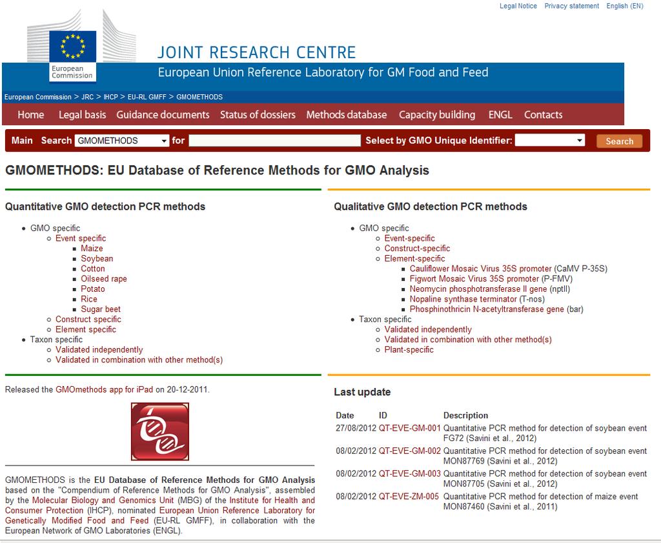The height and width of the screenshot is (543, 661).
Task: Click the search text field after 'for'
Action: pos(275,140)
